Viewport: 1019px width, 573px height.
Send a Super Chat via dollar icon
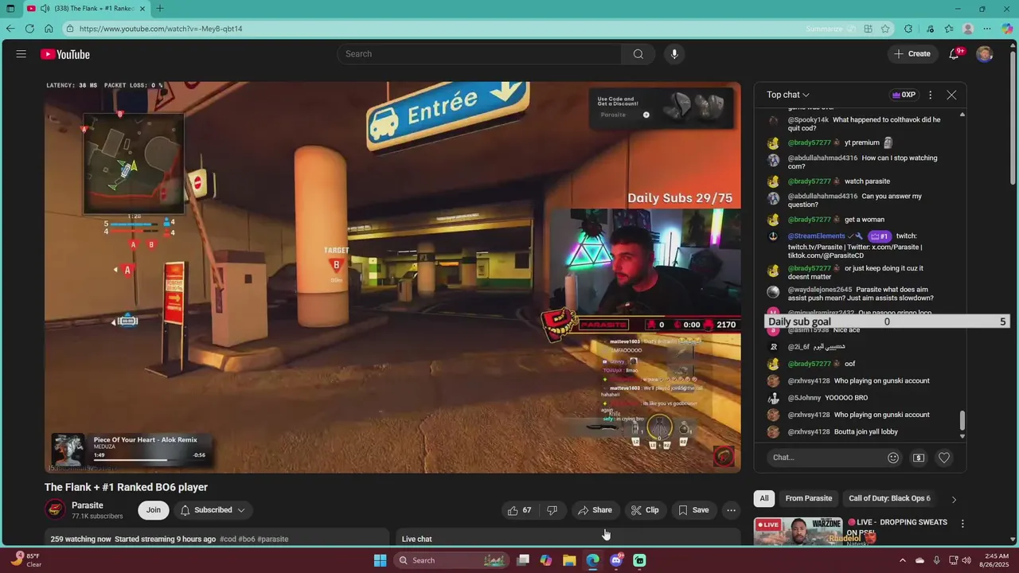[919, 458]
